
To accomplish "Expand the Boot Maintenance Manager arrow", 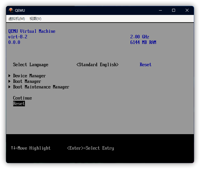I will coord(9,87).
